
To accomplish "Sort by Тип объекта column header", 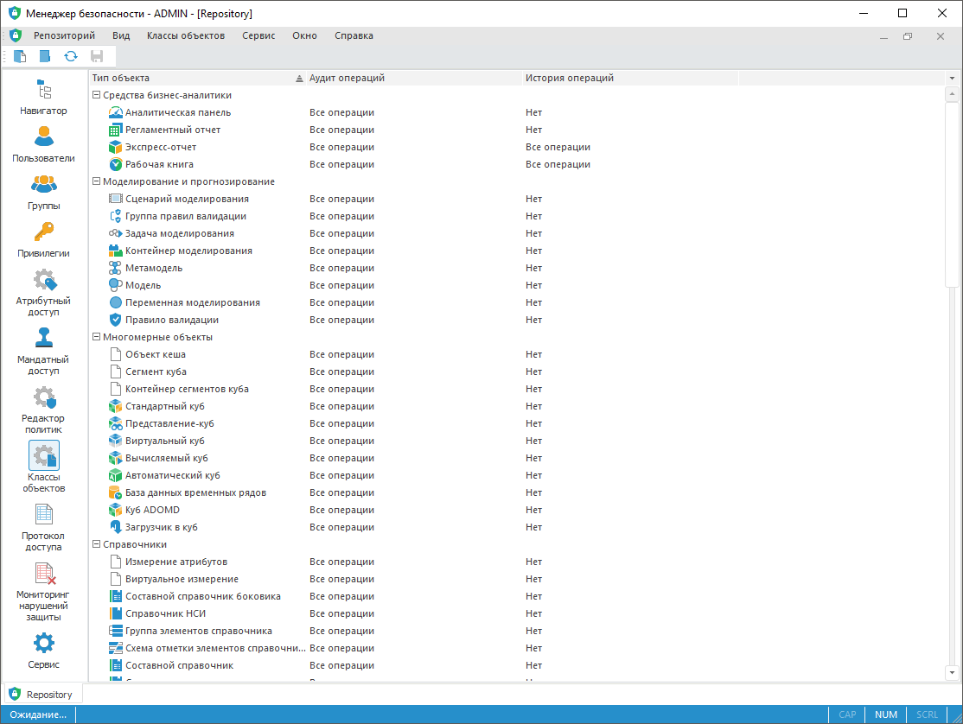I will 197,78.
